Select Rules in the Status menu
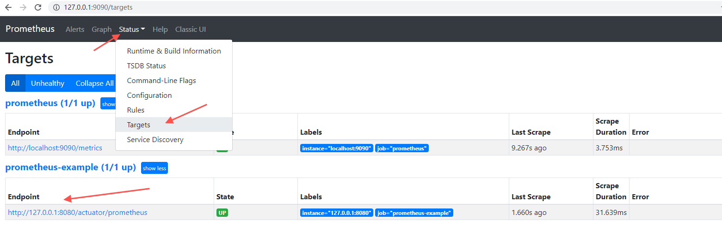Image resolution: width=722 pixels, height=226 pixels. click(136, 110)
